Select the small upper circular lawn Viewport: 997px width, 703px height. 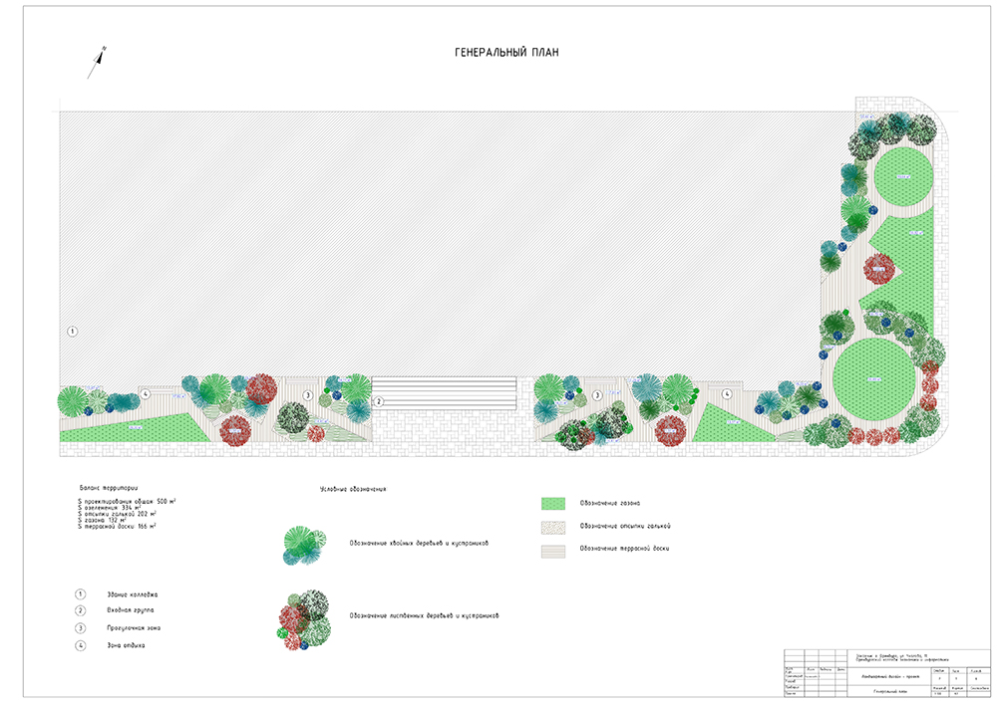click(904, 177)
